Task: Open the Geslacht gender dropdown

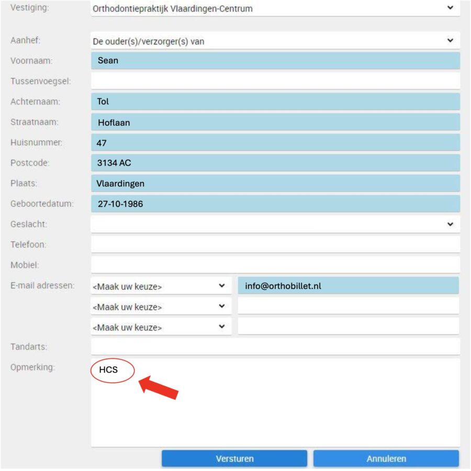Action: pyautogui.click(x=275, y=224)
